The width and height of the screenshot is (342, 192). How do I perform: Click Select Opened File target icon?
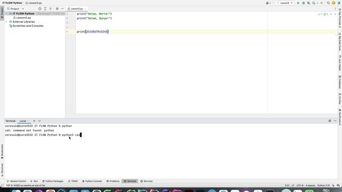[40, 9]
